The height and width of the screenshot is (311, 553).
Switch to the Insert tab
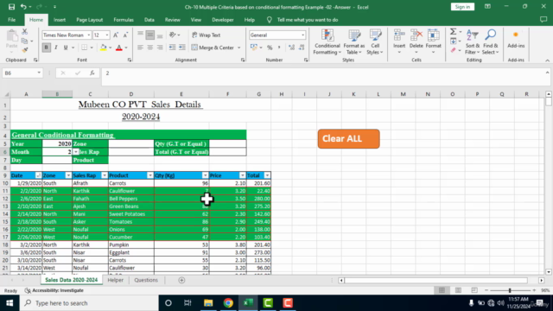click(x=60, y=20)
